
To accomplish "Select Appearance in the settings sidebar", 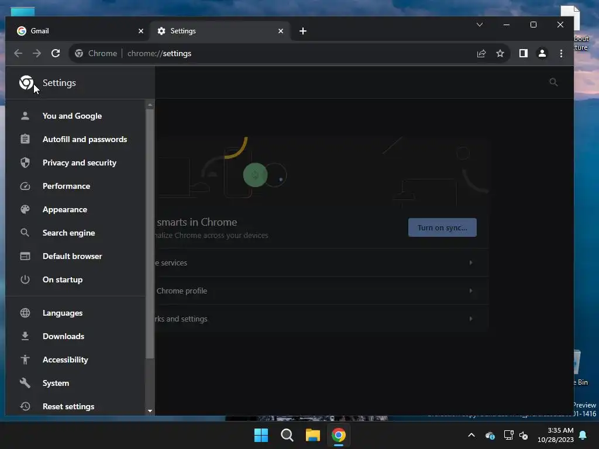I will pos(75,209).
